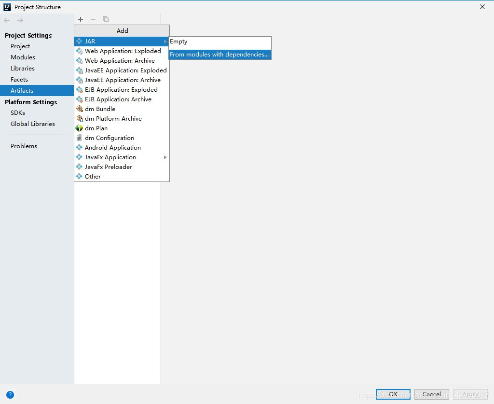Viewport: 494px width, 404px height.
Task: Open Facets in Project Settings
Action: (37, 80)
